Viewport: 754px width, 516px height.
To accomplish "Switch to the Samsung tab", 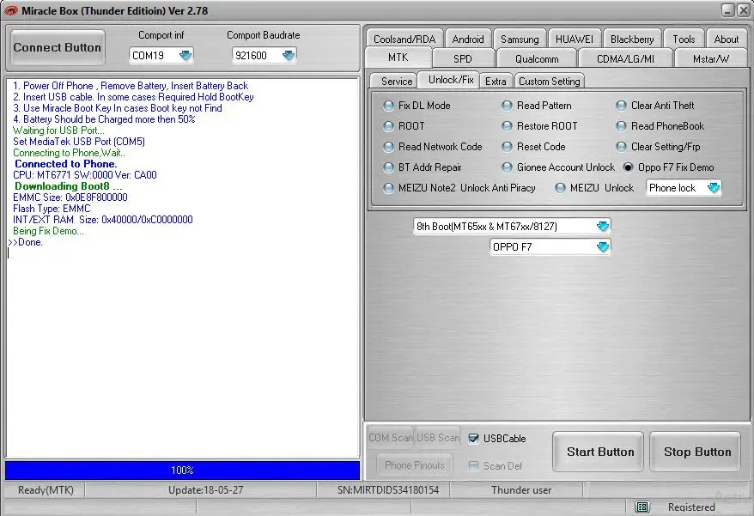I will click(x=520, y=39).
